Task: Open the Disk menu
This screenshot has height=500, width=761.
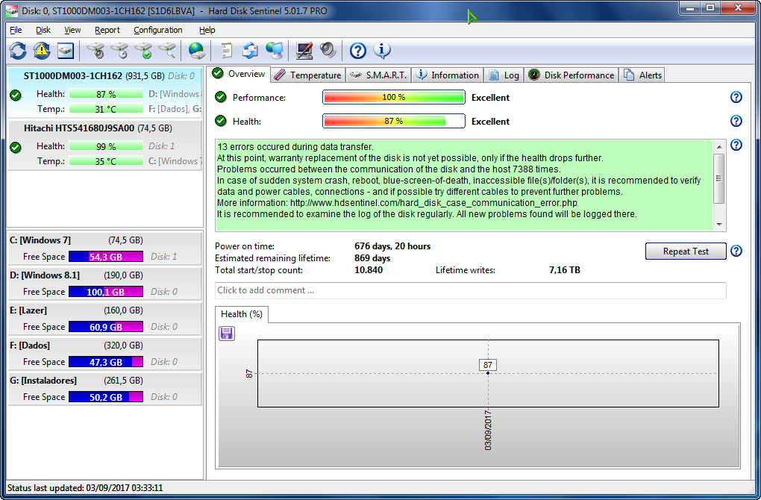Action: point(43,30)
